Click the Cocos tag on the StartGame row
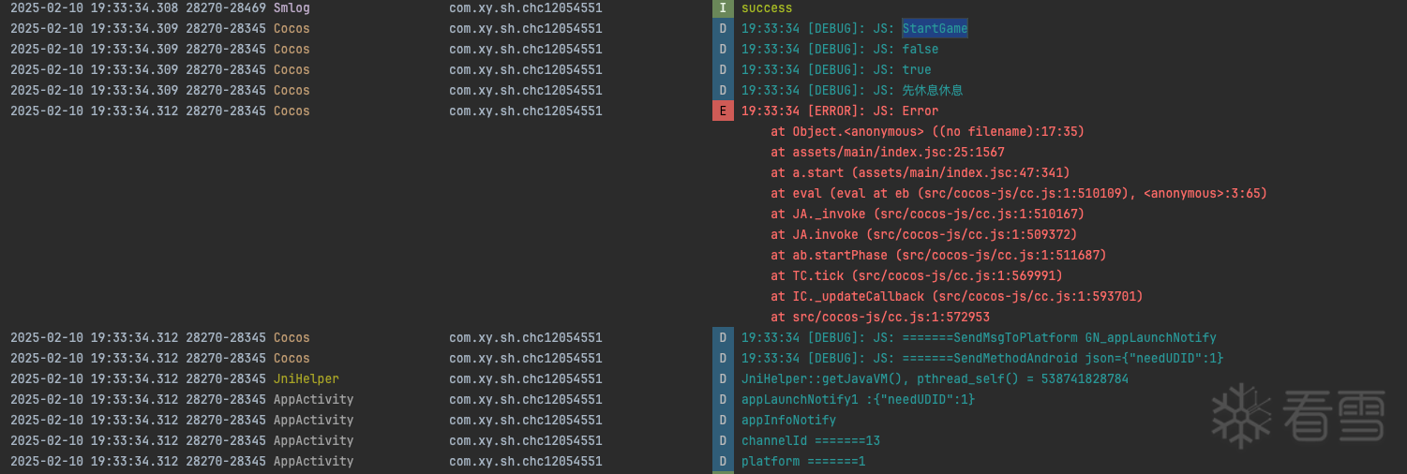 coord(292,28)
